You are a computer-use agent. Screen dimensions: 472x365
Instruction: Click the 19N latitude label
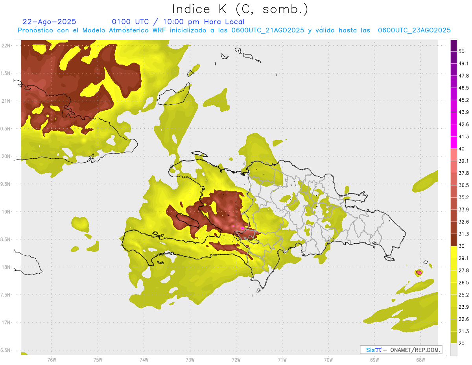click(x=6, y=211)
